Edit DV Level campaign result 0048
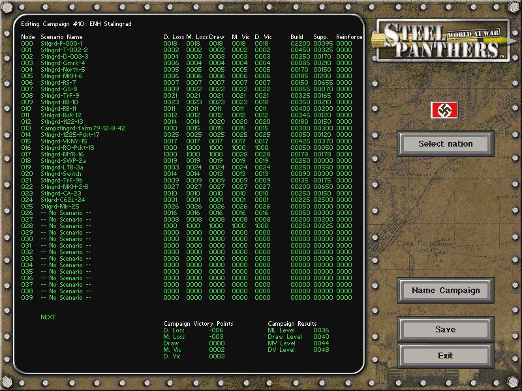This screenshot has height=391, width=522. (x=321, y=350)
